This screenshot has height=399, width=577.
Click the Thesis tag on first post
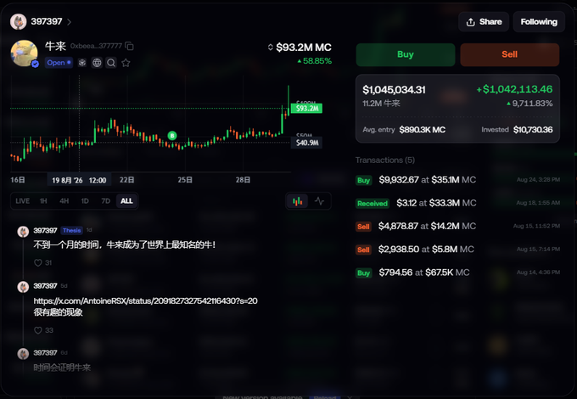71,230
